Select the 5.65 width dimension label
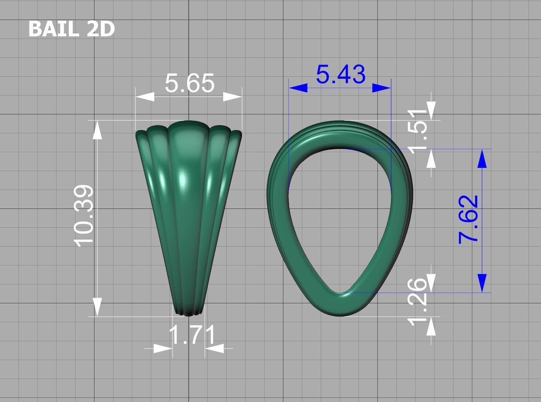This screenshot has height=402, width=541. click(190, 83)
